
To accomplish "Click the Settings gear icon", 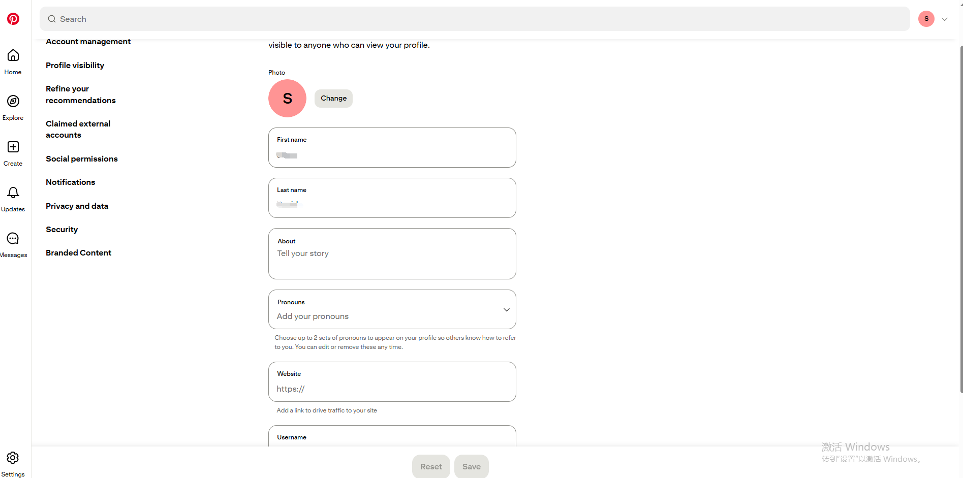I will [13, 458].
